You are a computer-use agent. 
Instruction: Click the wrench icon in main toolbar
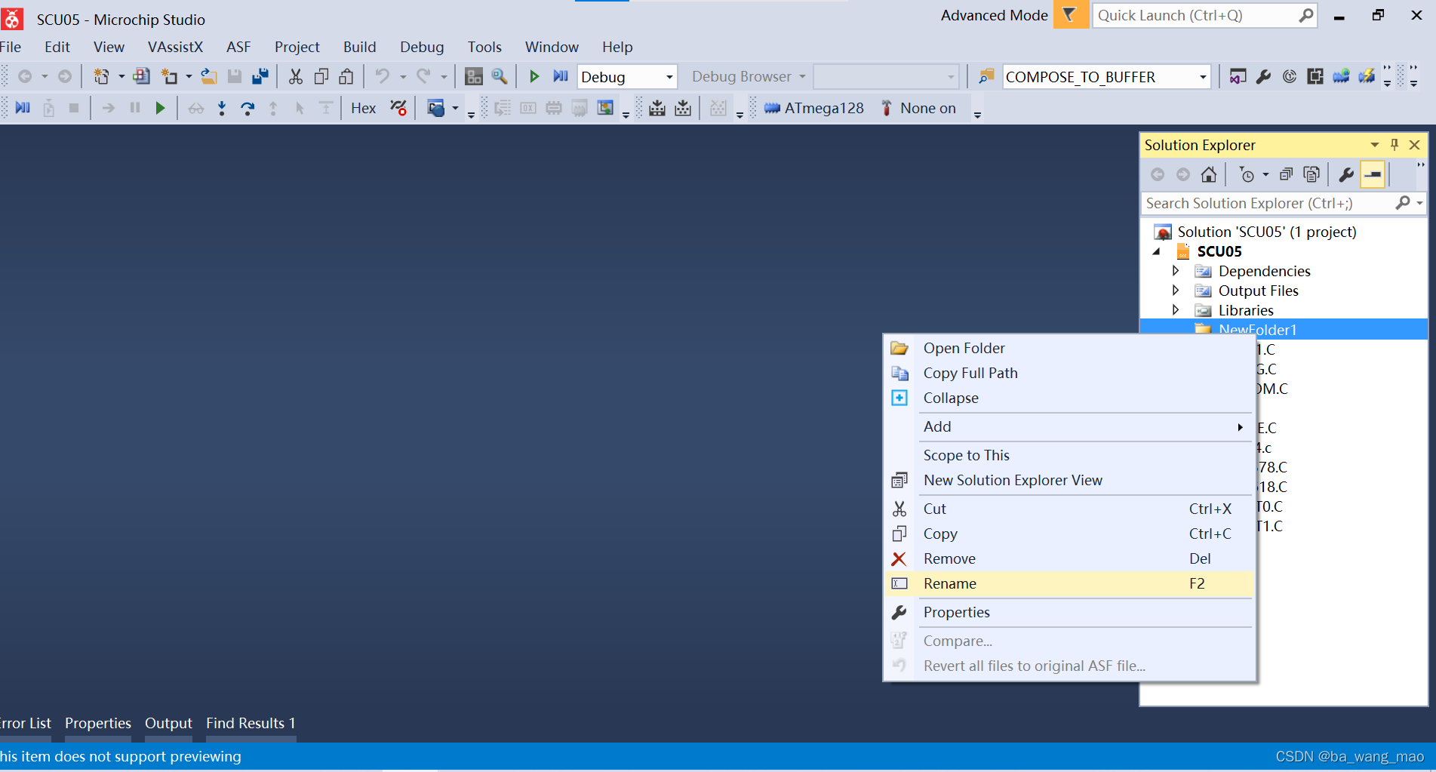[x=1264, y=76]
